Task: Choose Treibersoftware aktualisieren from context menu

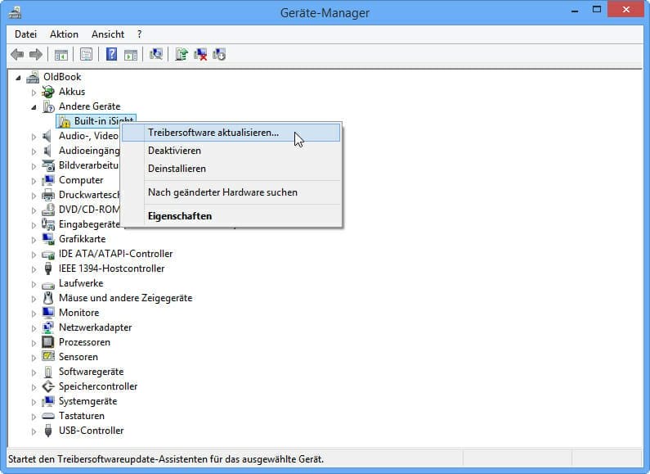Action: 213,133
